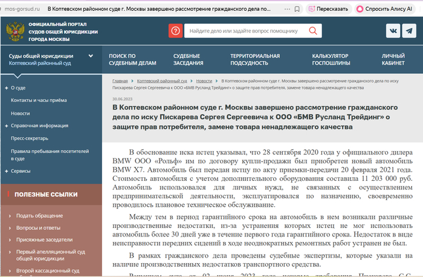Open the VK social network icon
The width and height of the screenshot is (423, 277).
pos(393,31)
